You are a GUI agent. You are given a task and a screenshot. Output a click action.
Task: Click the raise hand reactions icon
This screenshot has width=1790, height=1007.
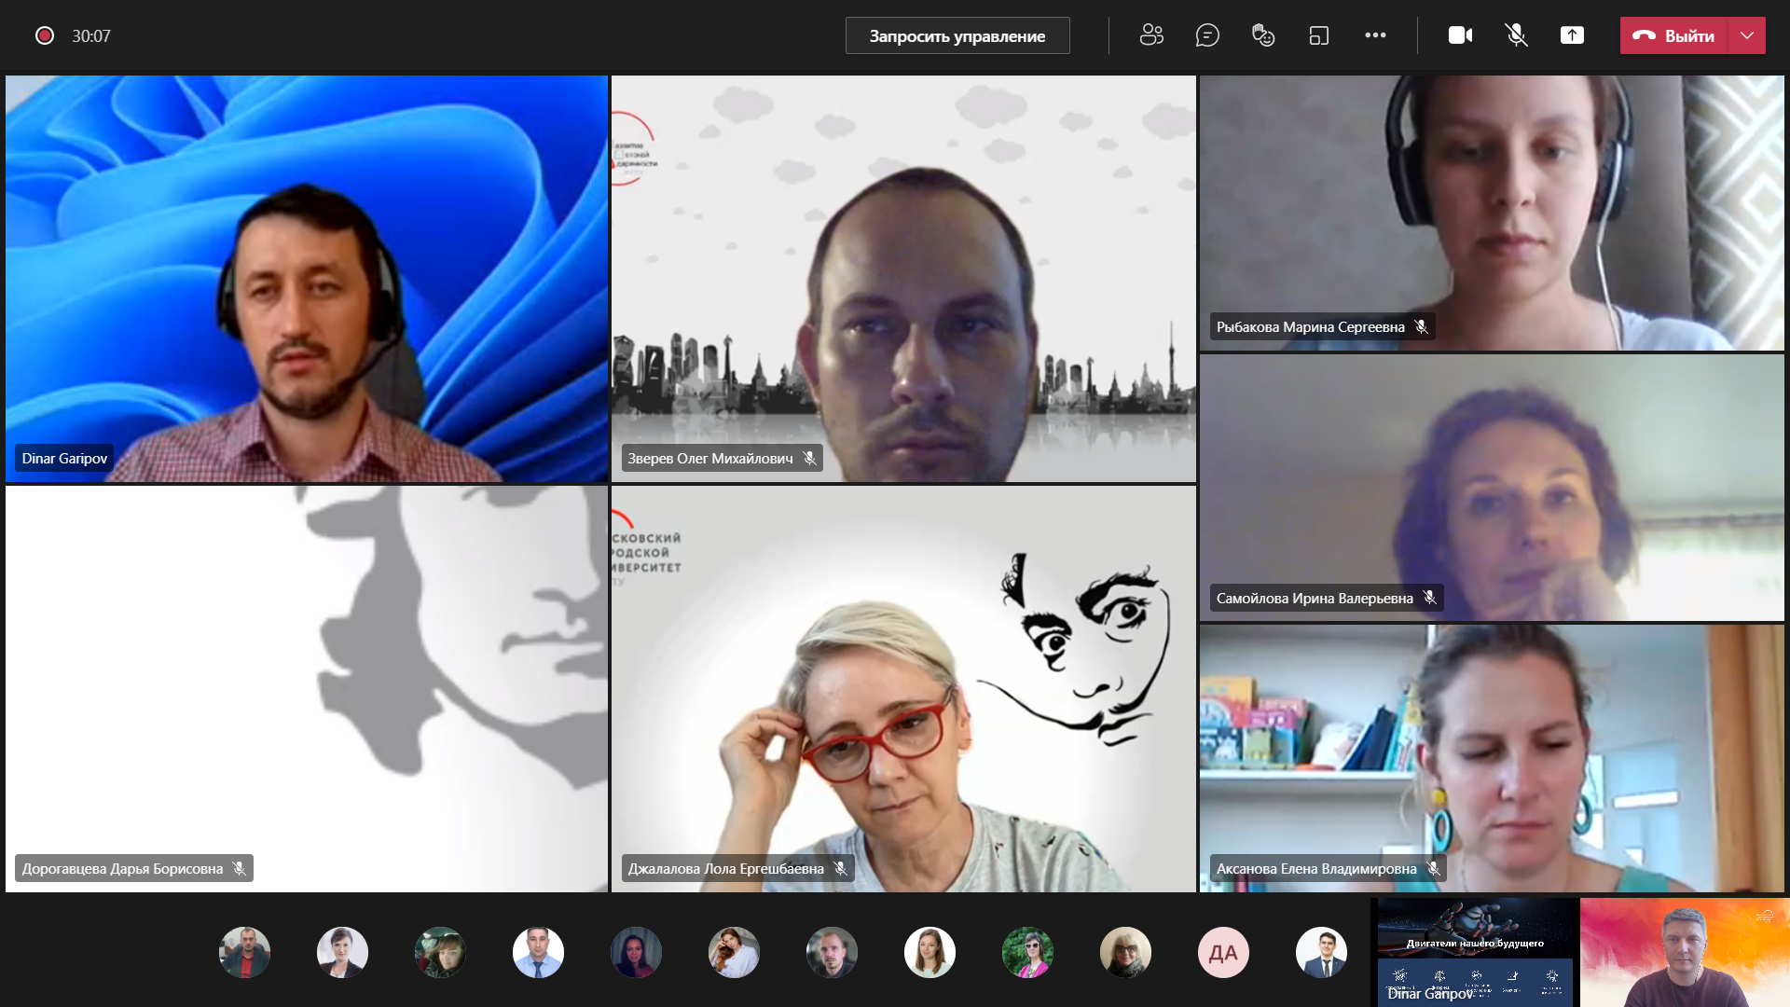[x=1263, y=35]
